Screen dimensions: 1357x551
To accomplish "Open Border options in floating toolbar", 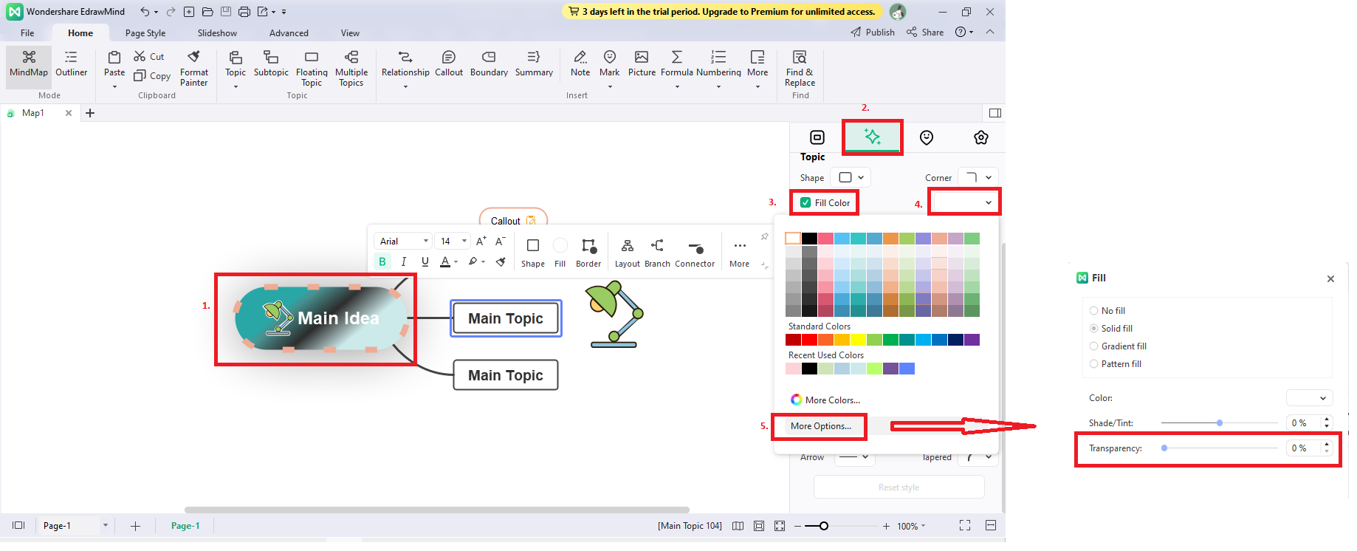I will (588, 253).
